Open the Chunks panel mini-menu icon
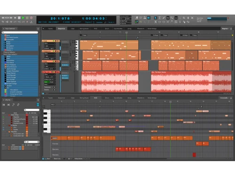 (x=38, y=99)
